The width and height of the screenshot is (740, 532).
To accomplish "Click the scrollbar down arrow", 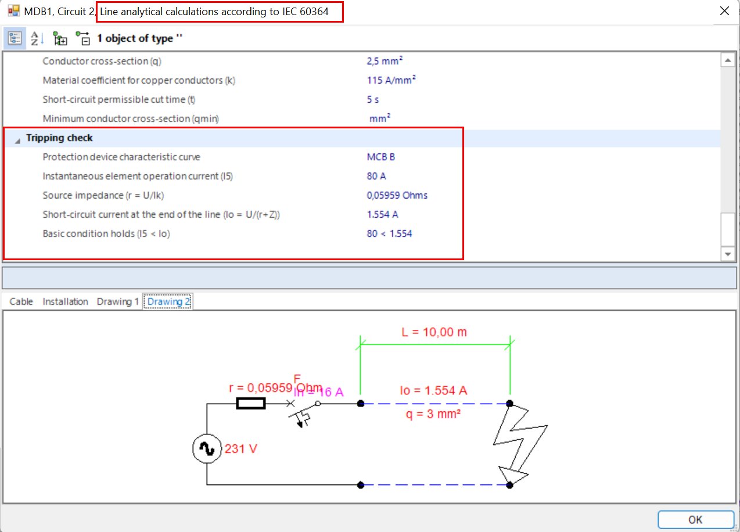I will click(x=728, y=254).
